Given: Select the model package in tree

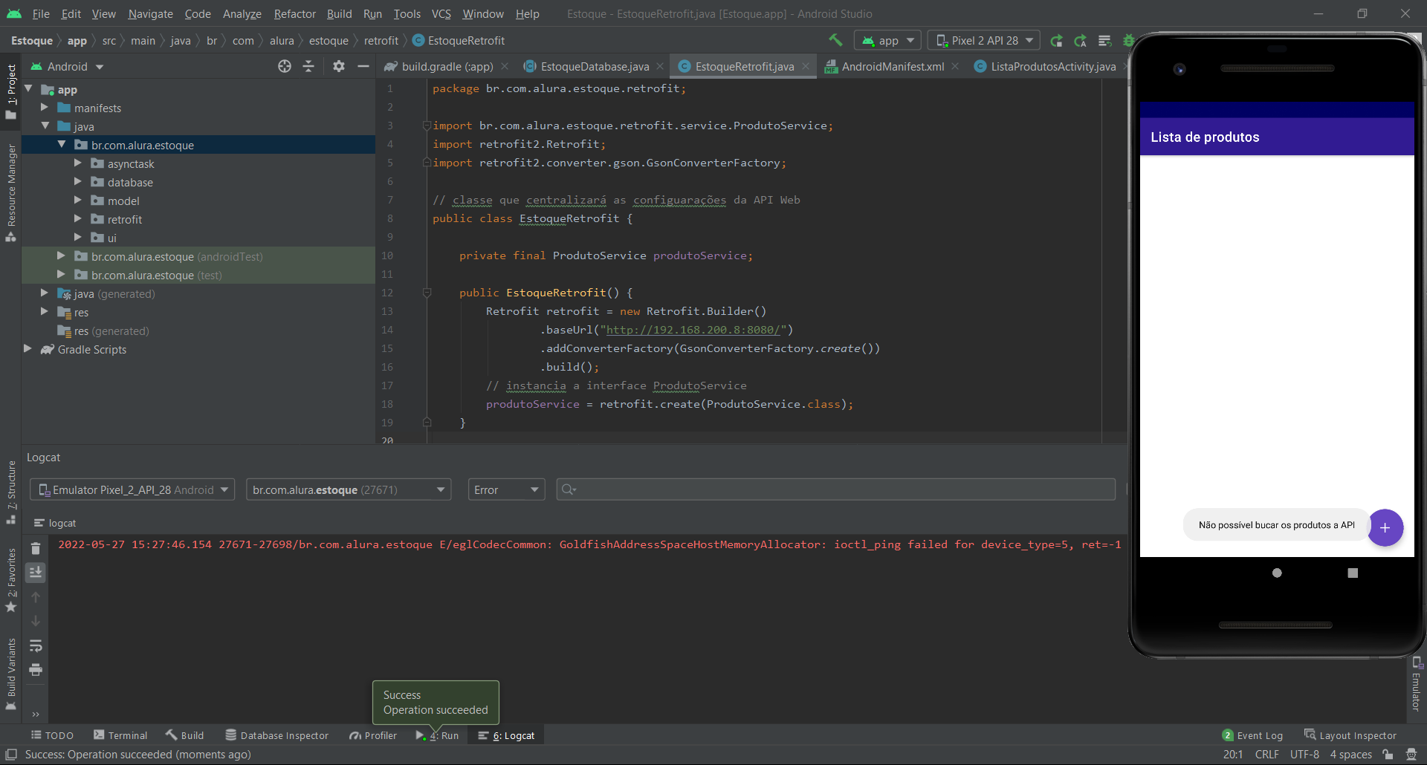Looking at the screenshot, I should [x=123, y=201].
